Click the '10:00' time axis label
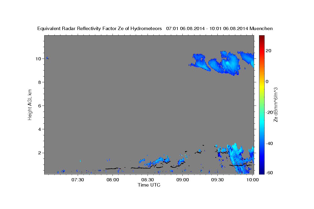The height and width of the screenshot is (209, 314). coord(253,180)
